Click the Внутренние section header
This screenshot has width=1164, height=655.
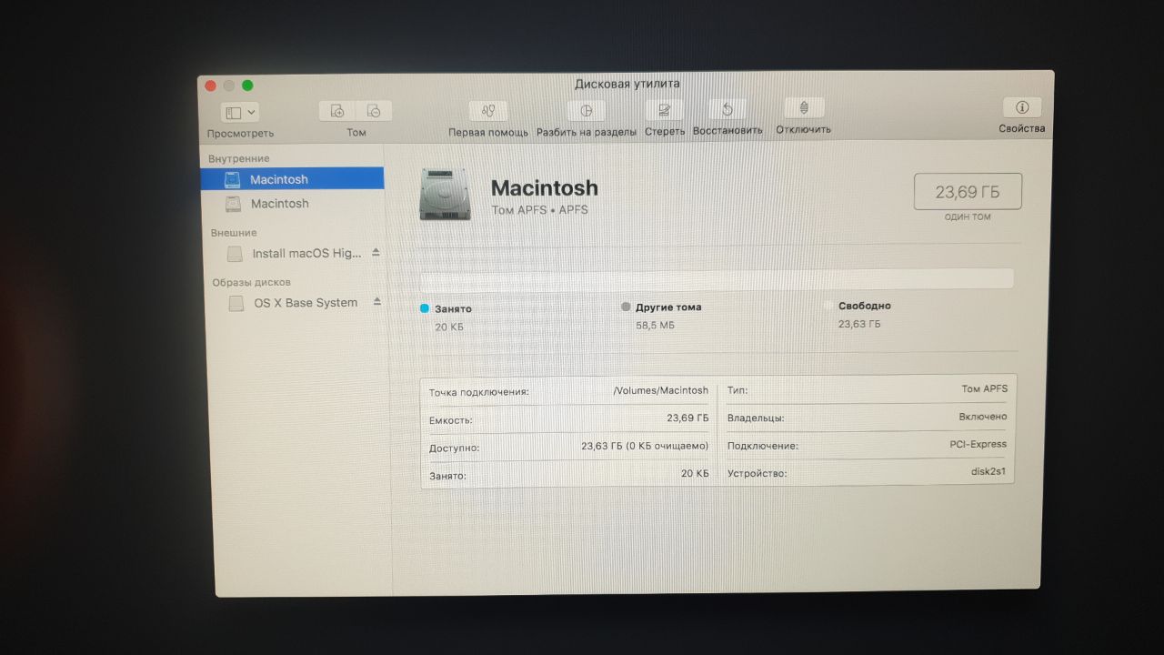coord(238,158)
